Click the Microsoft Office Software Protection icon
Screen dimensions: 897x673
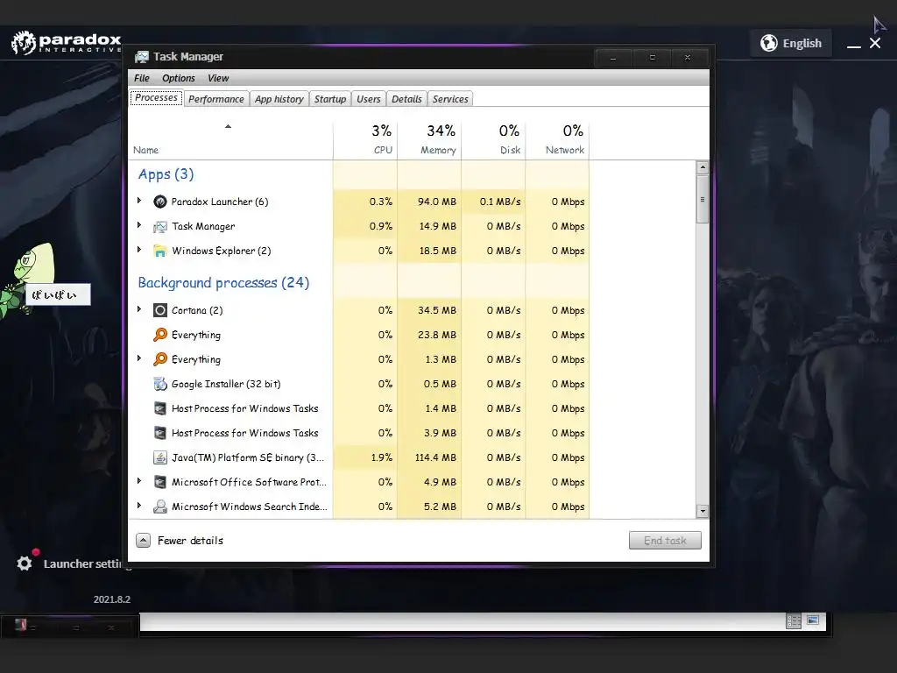pyautogui.click(x=160, y=482)
